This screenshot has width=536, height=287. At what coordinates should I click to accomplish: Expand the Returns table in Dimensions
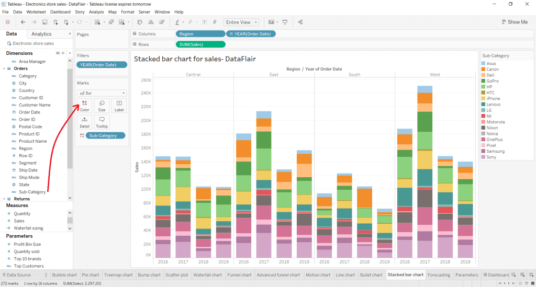(4, 199)
